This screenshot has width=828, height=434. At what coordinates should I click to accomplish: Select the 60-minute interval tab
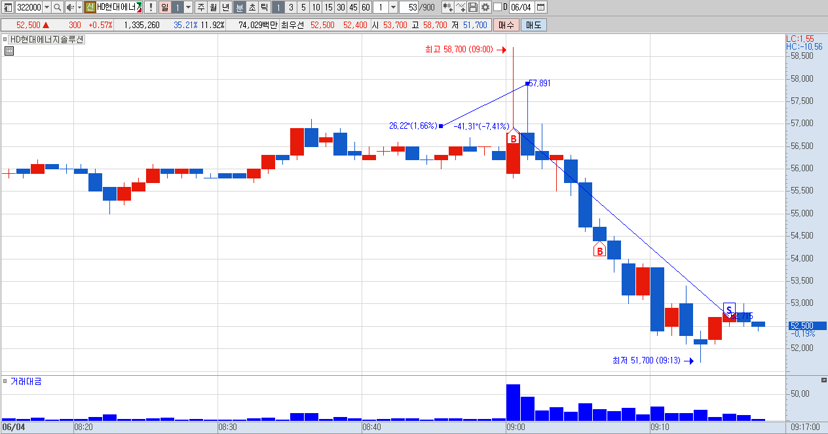[x=366, y=7]
